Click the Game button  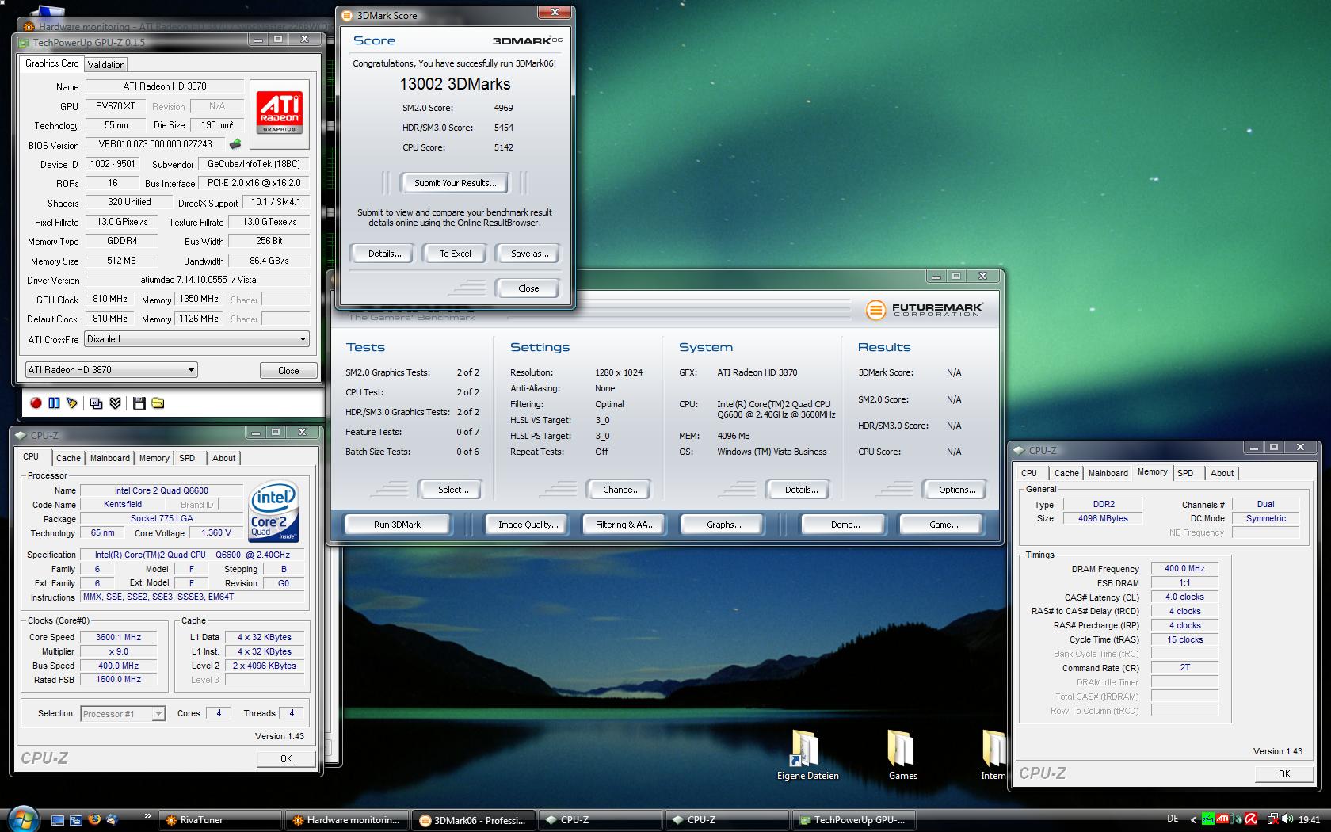click(x=943, y=525)
